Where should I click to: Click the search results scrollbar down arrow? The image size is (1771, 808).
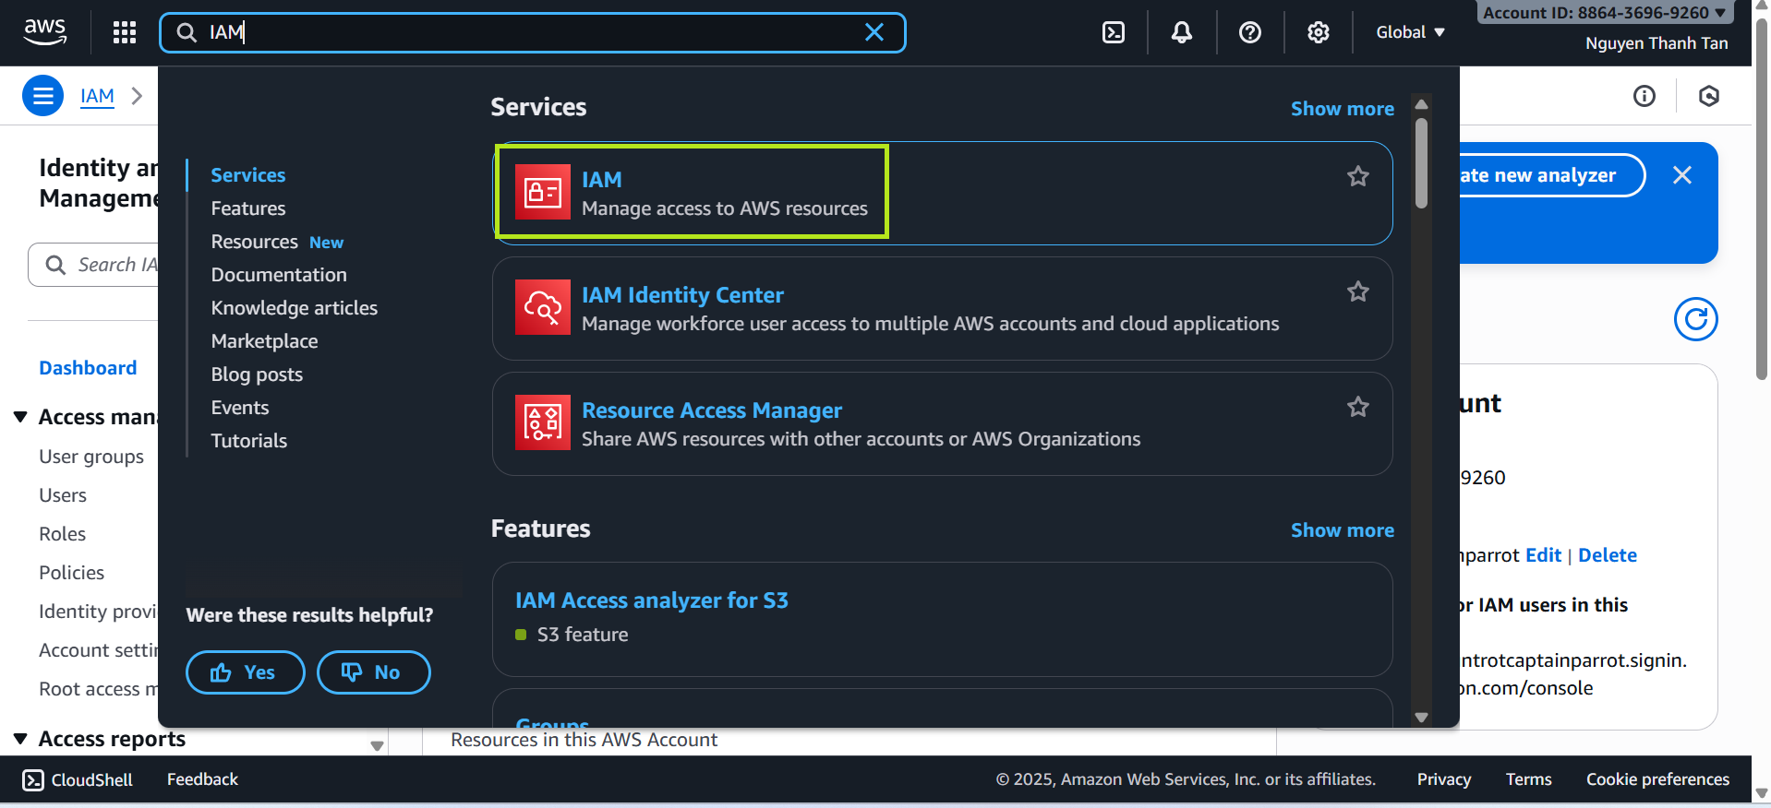point(1421,717)
